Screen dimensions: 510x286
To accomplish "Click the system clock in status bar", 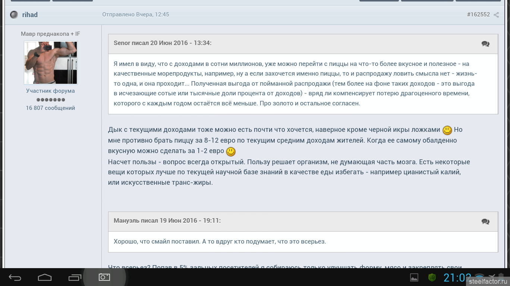I will (457, 277).
